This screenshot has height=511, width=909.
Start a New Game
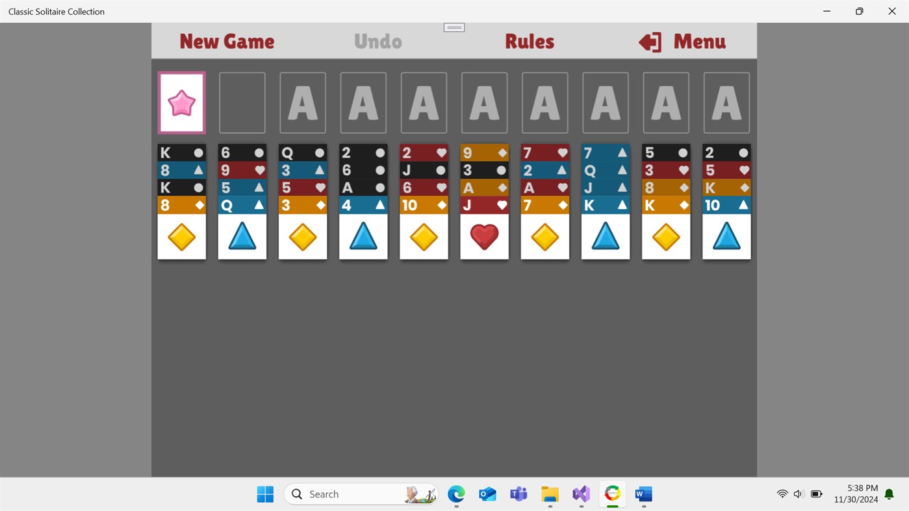[x=226, y=40]
